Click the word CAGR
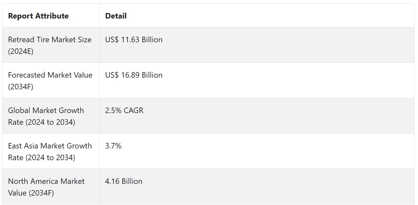The height and width of the screenshot is (205, 418). click(x=133, y=110)
